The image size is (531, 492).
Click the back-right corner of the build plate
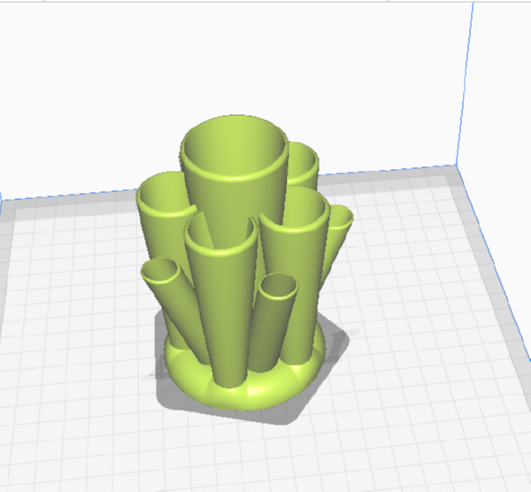click(456, 166)
